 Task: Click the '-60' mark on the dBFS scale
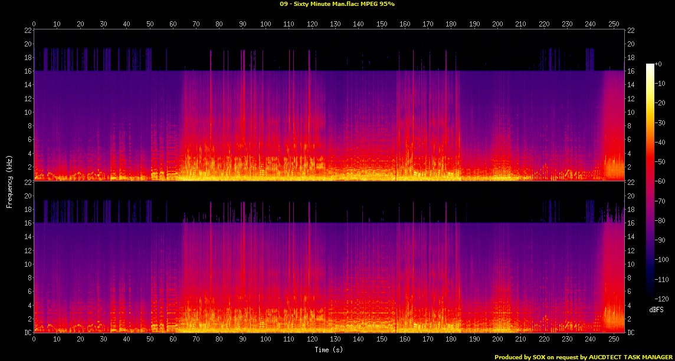pos(661,182)
